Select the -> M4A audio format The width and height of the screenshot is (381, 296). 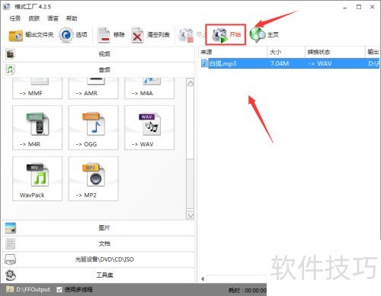149,88
